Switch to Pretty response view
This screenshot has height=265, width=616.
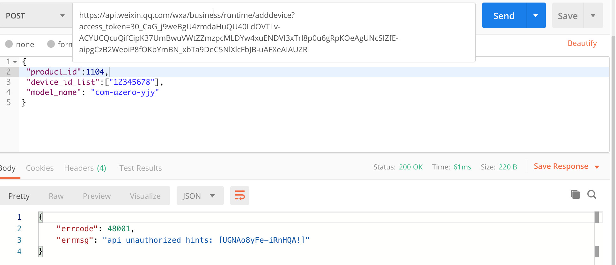tap(19, 196)
